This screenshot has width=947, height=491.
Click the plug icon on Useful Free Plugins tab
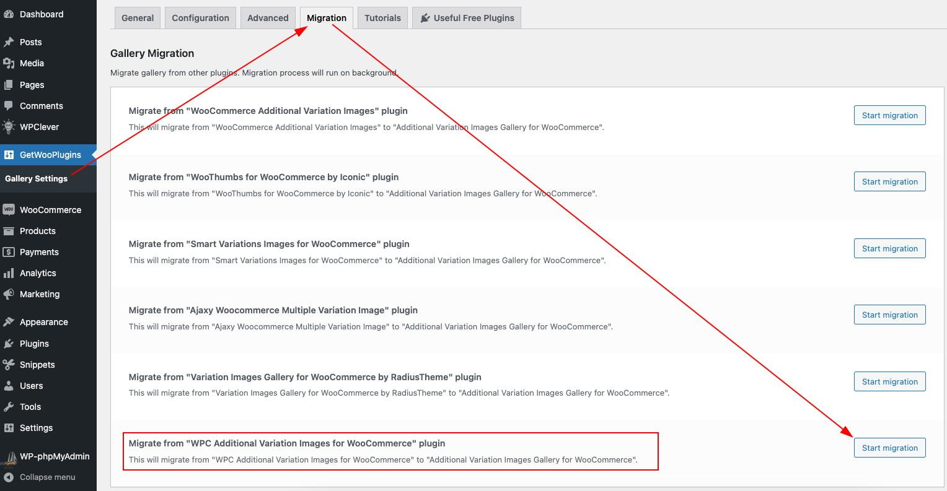(425, 18)
